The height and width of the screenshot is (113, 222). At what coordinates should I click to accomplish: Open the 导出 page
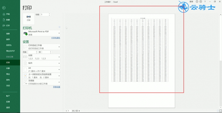click(x=10, y=74)
